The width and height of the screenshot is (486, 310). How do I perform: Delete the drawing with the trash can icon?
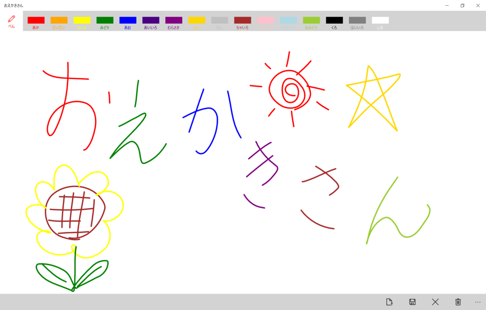click(x=458, y=302)
